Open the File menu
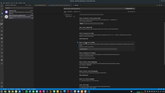The width and height of the screenshot is (165, 93). [x=1, y=3]
